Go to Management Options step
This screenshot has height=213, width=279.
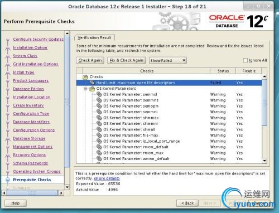[33, 147]
